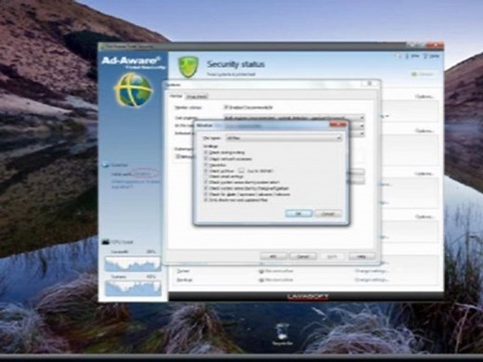The width and height of the screenshot is (483, 362).
Task: Toggle the Heuristics checkbox
Action: [x=205, y=164]
